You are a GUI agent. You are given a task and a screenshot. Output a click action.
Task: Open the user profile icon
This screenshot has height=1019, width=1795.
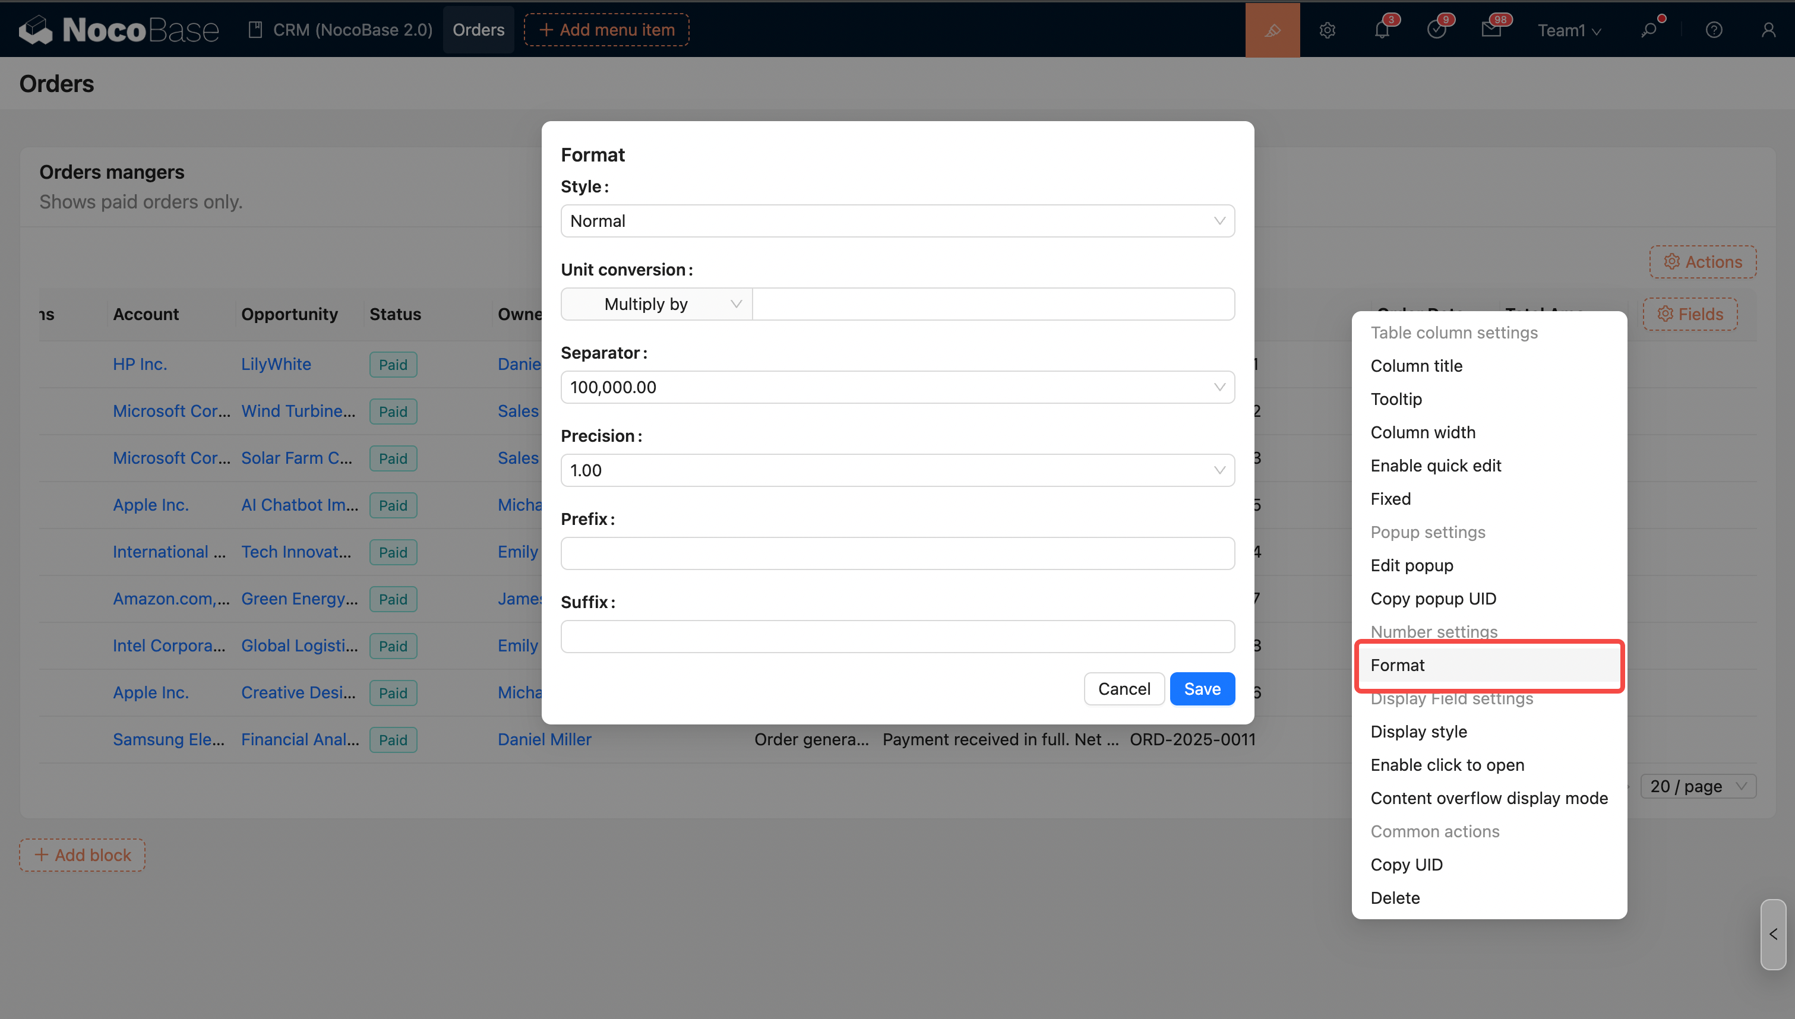pyautogui.click(x=1768, y=30)
